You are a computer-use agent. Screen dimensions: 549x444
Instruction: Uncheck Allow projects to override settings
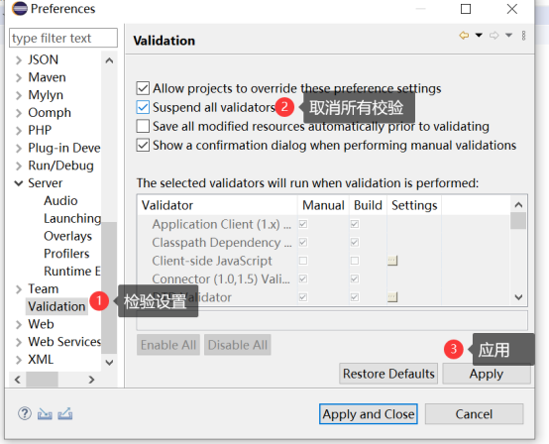[x=143, y=88]
